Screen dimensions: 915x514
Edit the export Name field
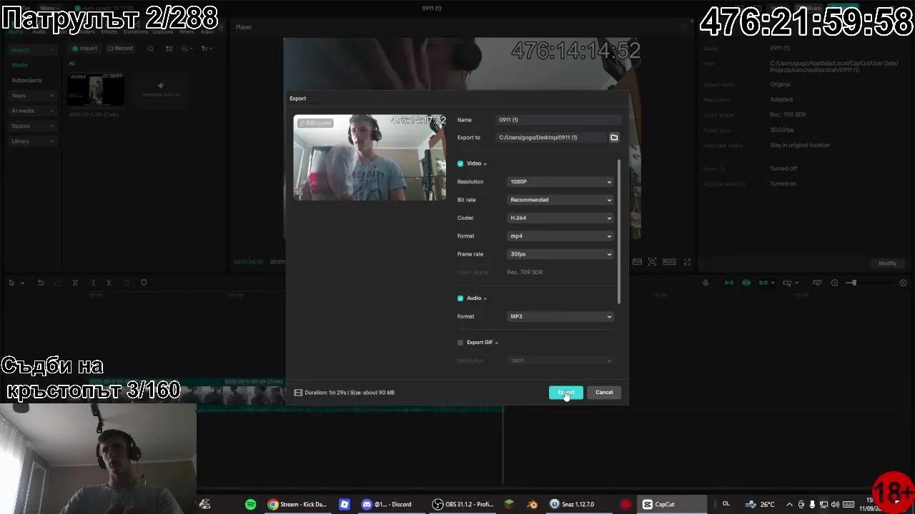(559, 120)
